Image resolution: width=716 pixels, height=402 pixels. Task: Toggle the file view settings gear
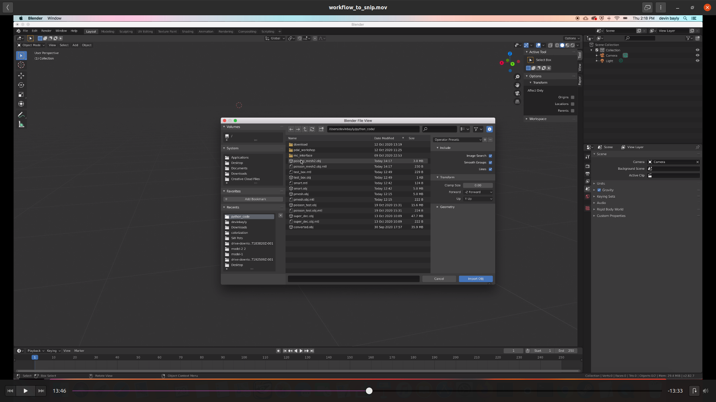(490, 129)
